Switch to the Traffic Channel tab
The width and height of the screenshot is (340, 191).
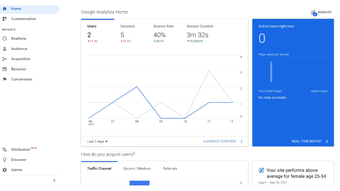point(99,168)
